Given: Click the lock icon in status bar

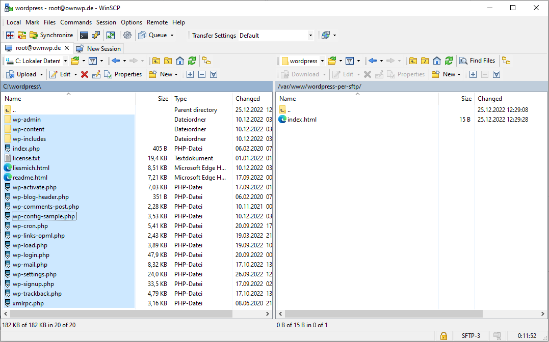Looking at the screenshot, I should click(443, 336).
